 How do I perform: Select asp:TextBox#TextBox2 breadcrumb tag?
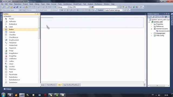(x=71, y=85)
